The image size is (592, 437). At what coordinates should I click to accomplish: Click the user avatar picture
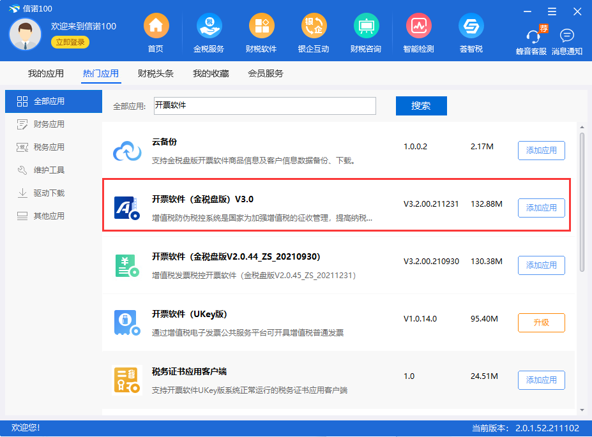[x=26, y=34]
